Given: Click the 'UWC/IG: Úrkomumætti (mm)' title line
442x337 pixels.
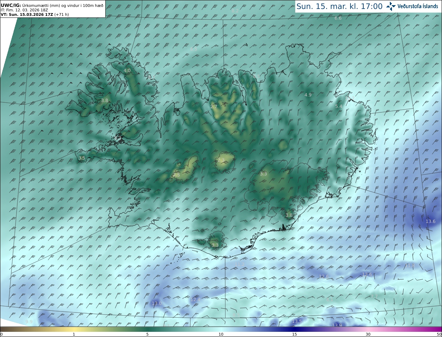Looking at the screenshot, I should pos(52,5).
